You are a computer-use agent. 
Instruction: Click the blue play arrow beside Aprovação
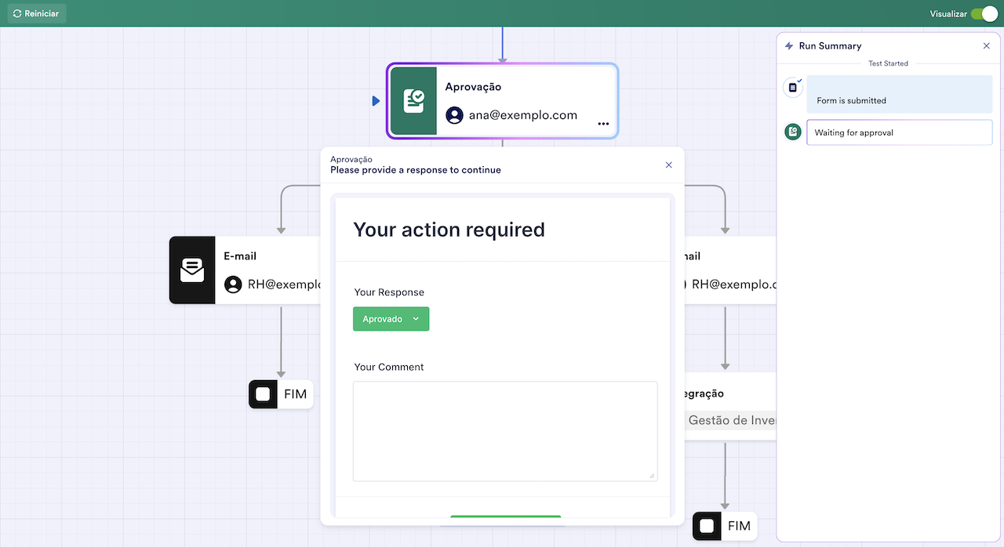click(376, 101)
